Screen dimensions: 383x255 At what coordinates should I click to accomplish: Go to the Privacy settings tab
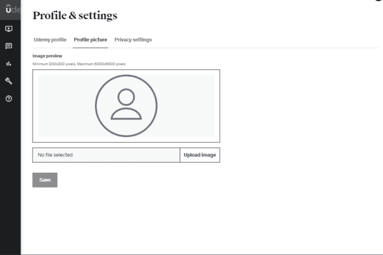(133, 40)
